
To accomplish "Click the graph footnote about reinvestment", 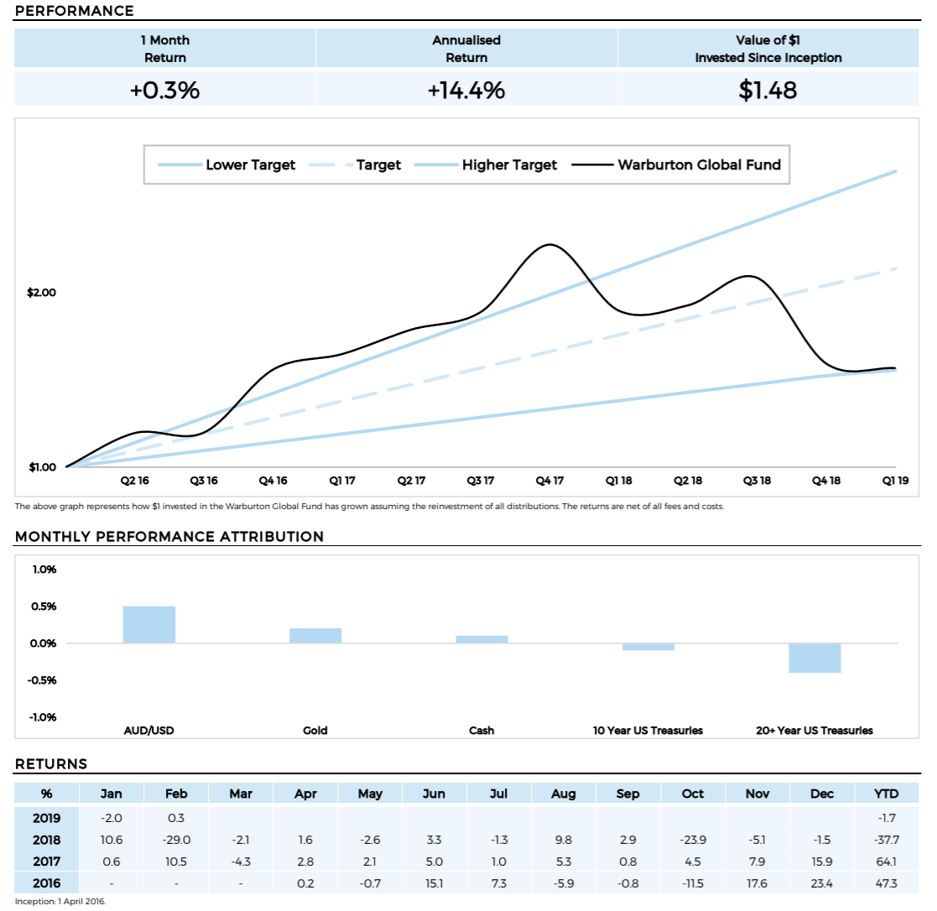I will (369, 507).
